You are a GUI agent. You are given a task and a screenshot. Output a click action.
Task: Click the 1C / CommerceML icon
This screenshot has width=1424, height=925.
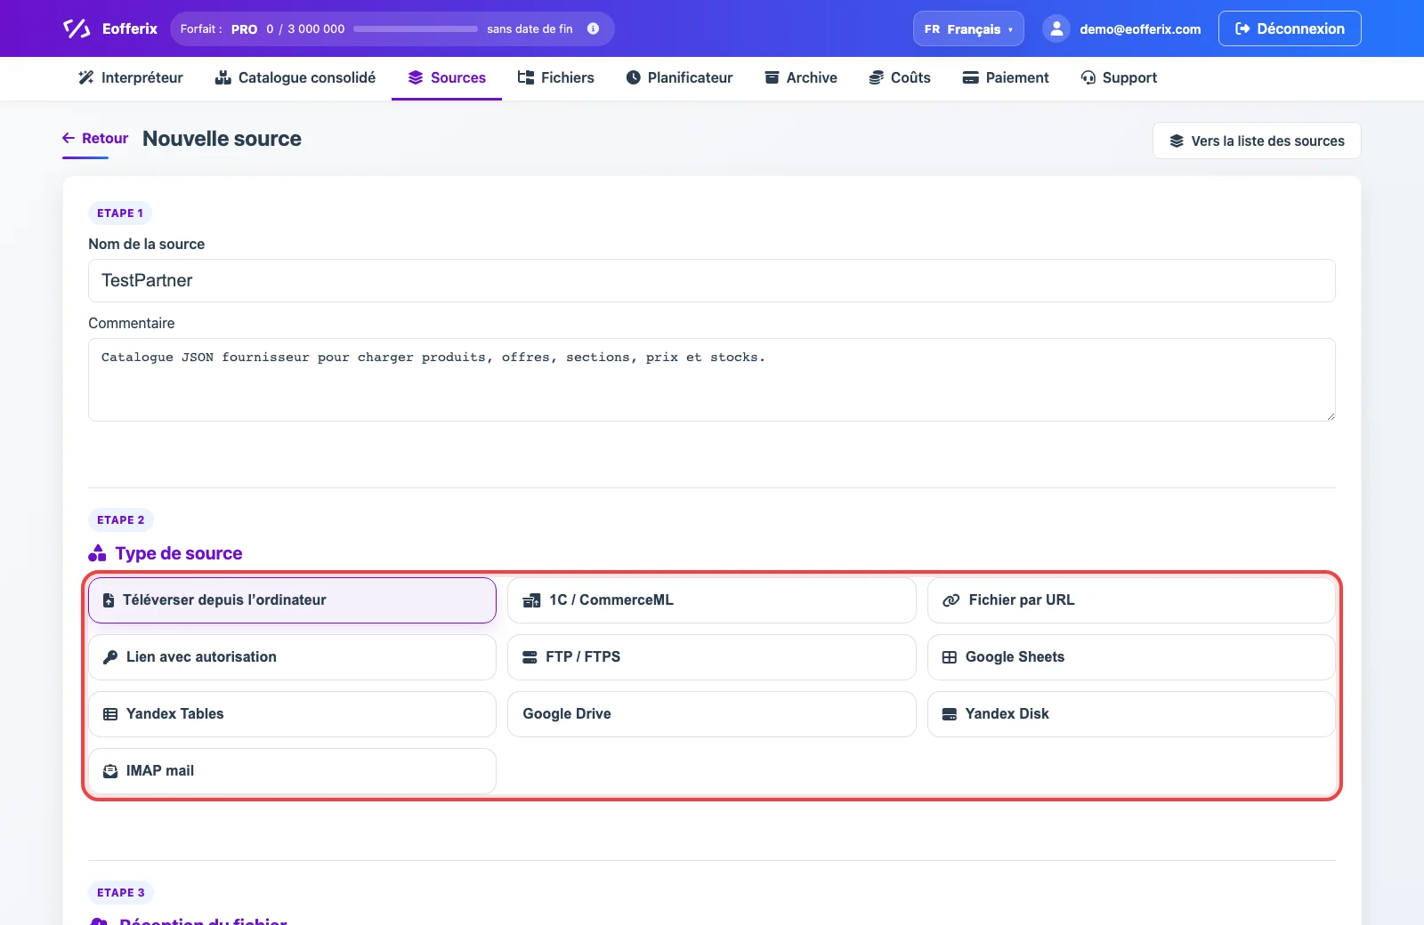(531, 600)
